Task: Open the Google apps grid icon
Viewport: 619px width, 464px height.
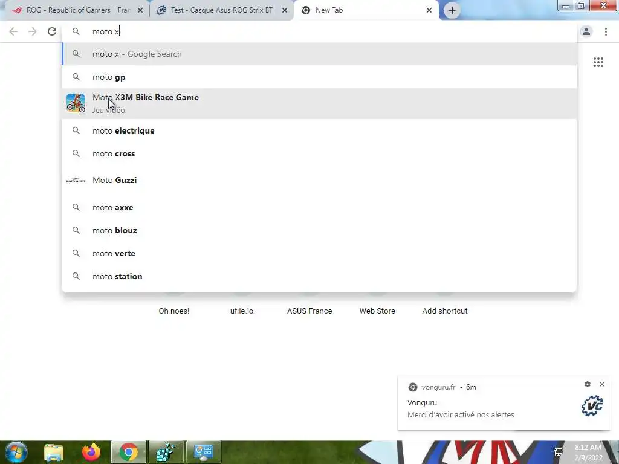Action: [x=598, y=62]
